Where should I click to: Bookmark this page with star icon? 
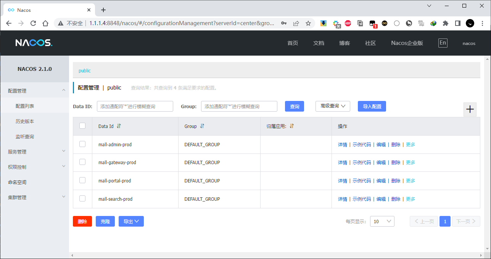308,23
